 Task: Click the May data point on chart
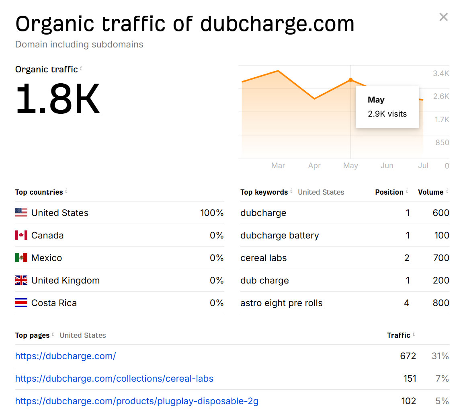click(x=350, y=80)
